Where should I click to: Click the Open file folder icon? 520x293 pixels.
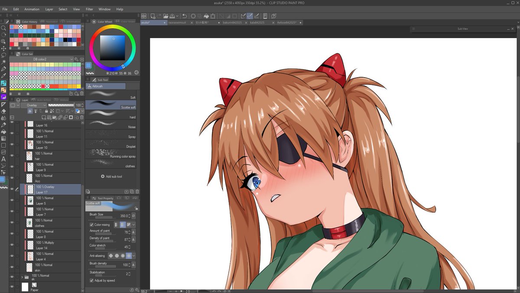166,16
